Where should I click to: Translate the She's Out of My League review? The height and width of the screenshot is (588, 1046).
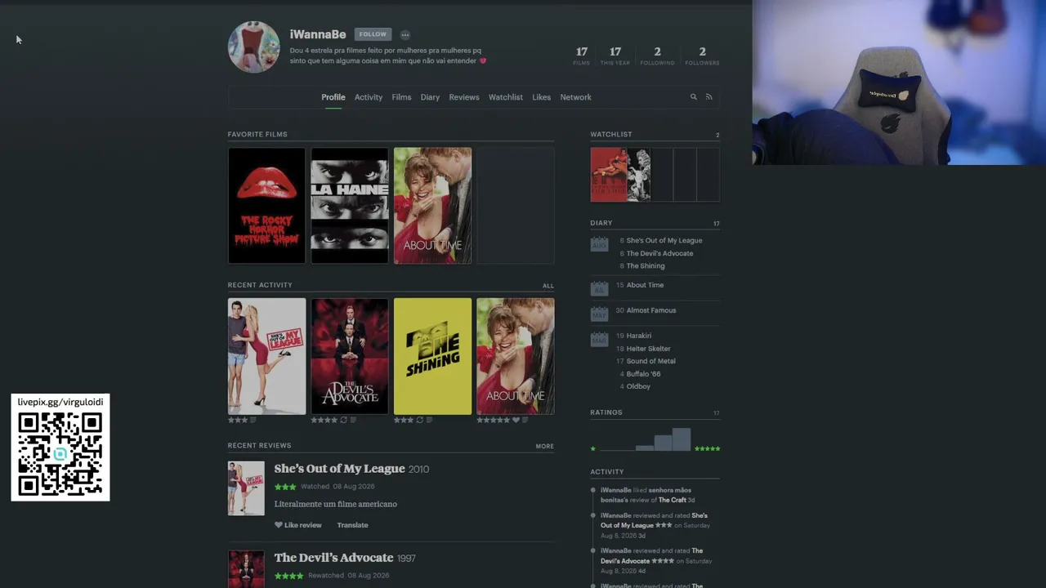pos(353,525)
